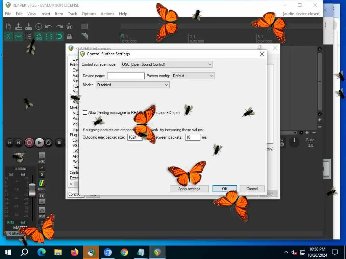Click go to end transport button
346x259 pixels.
click(19, 143)
